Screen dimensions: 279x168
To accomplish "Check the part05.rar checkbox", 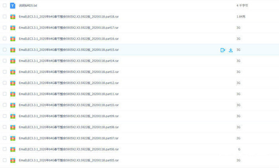I will pos(5,160).
